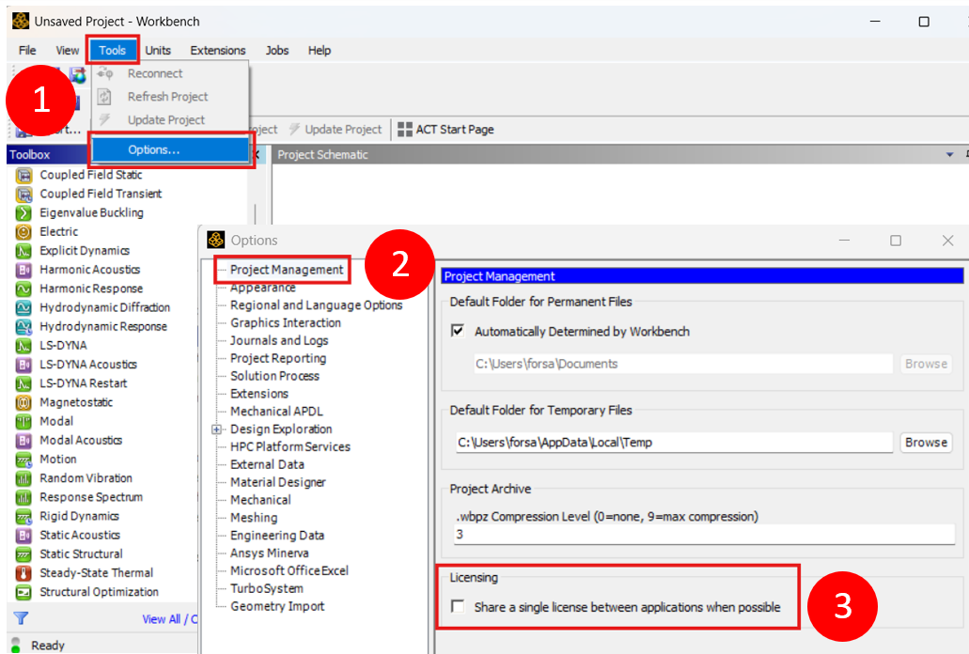969x654 pixels.
Task: Click the ACT Start Page toolbar label
Action: [x=454, y=130]
